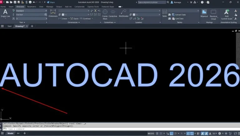Select the Wipeout tool
The image size is (240, 136).
point(204,13)
